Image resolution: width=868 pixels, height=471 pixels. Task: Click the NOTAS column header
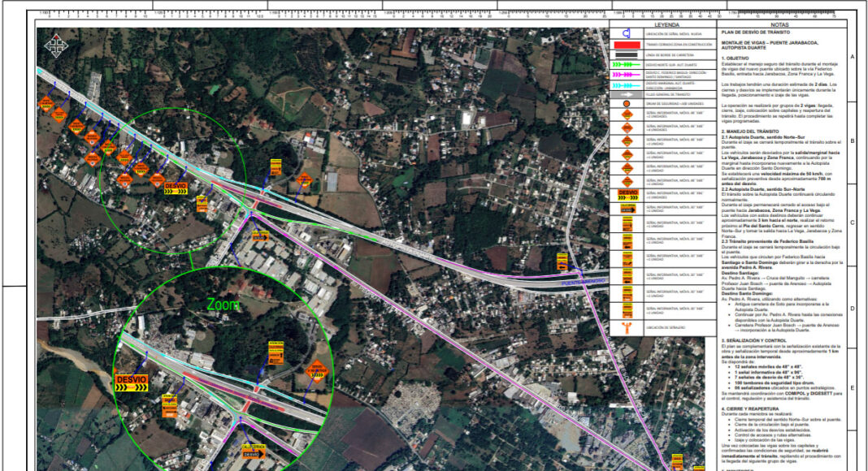pyautogui.click(x=779, y=25)
